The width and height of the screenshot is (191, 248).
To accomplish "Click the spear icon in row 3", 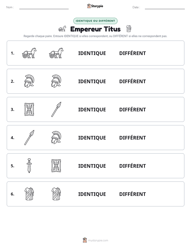I will point(56,109).
